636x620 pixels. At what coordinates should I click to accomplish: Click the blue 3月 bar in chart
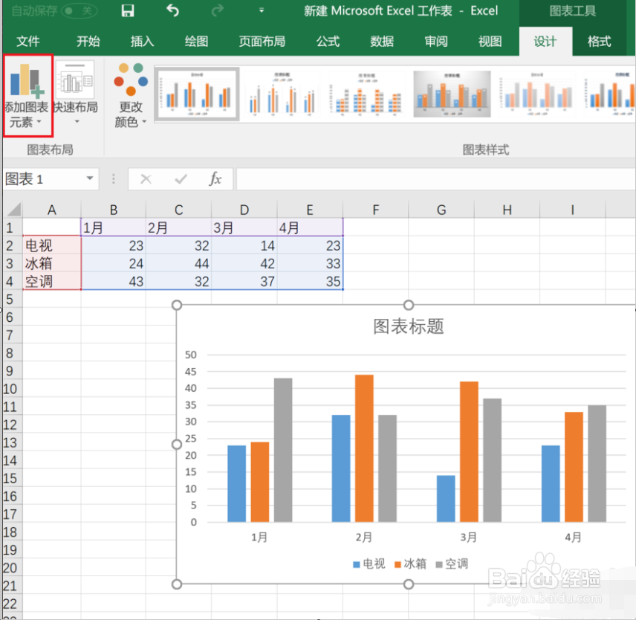(x=446, y=498)
